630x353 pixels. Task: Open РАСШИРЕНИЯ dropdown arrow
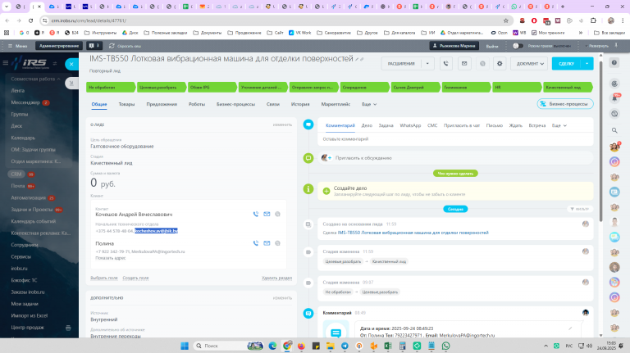tap(427, 63)
